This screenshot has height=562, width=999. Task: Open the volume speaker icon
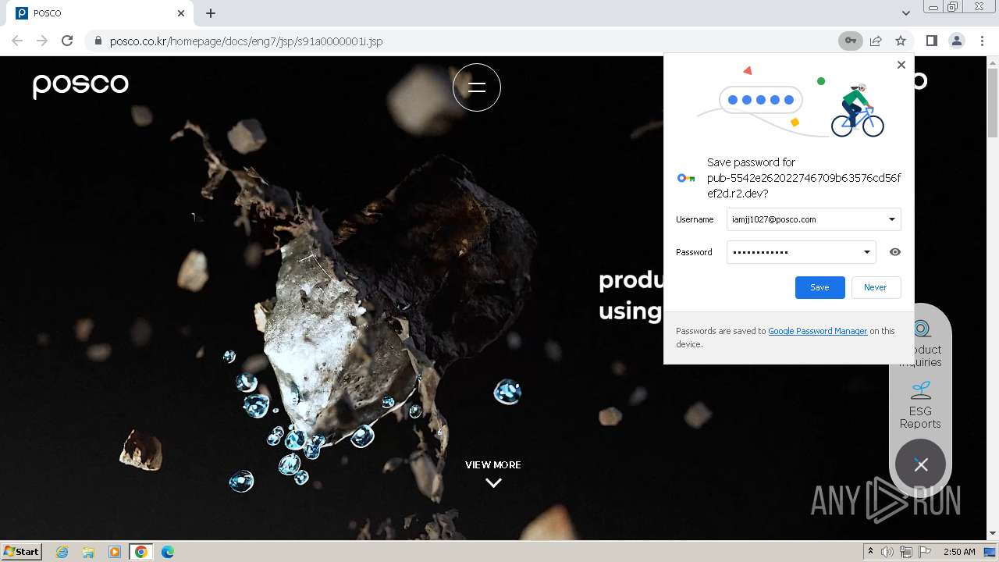887,552
